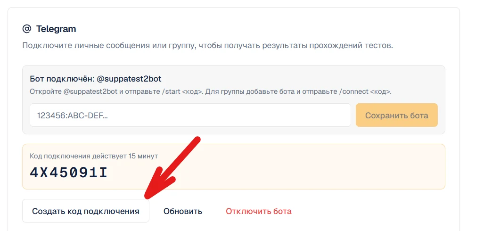Click the "Откройте @suppatest2bot" instruction line
The height and width of the screenshot is (231, 484).
pos(211,92)
